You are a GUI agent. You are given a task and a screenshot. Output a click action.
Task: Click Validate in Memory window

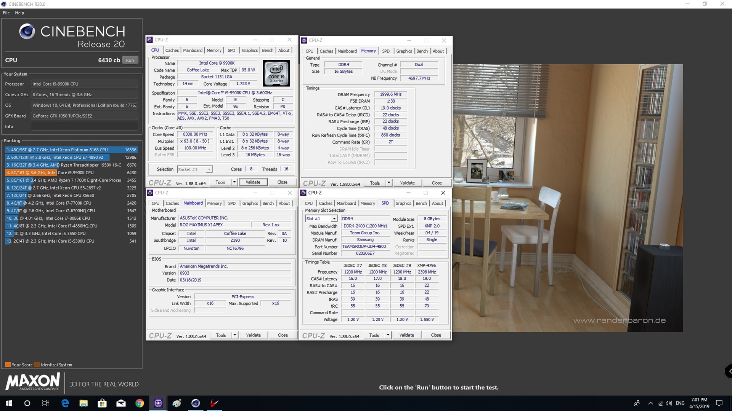(x=407, y=183)
